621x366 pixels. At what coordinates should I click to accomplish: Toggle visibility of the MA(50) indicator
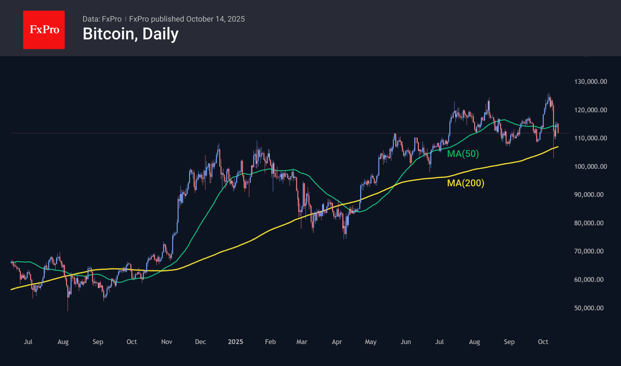463,154
